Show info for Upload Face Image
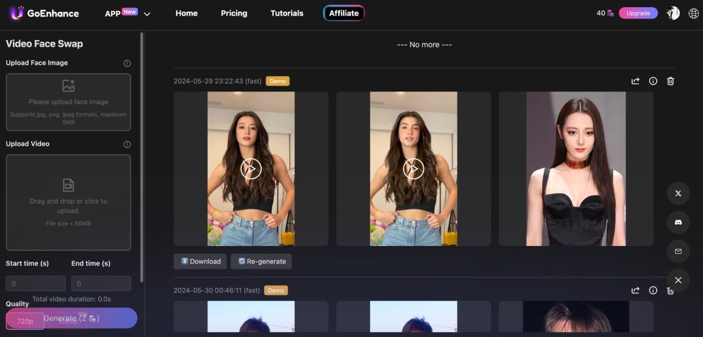The width and height of the screenshot is (703, 337). [127, 63]
